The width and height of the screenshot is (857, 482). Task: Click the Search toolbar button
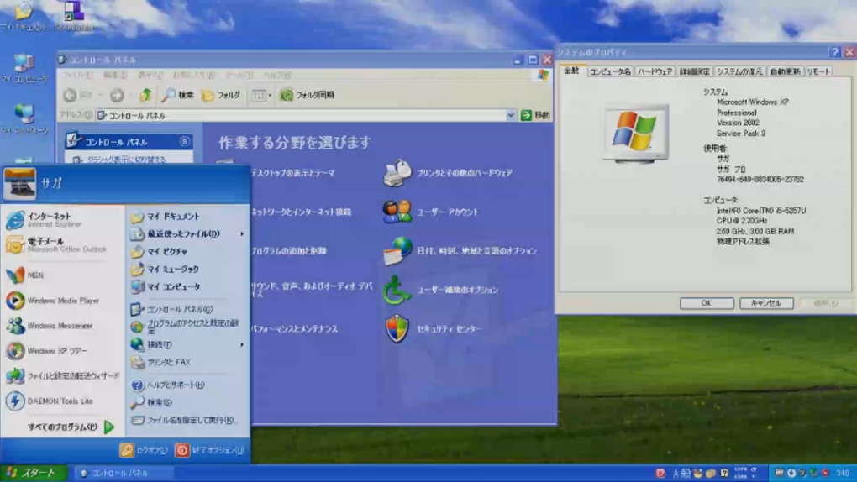pyautogui.click(x=178, y=95)
